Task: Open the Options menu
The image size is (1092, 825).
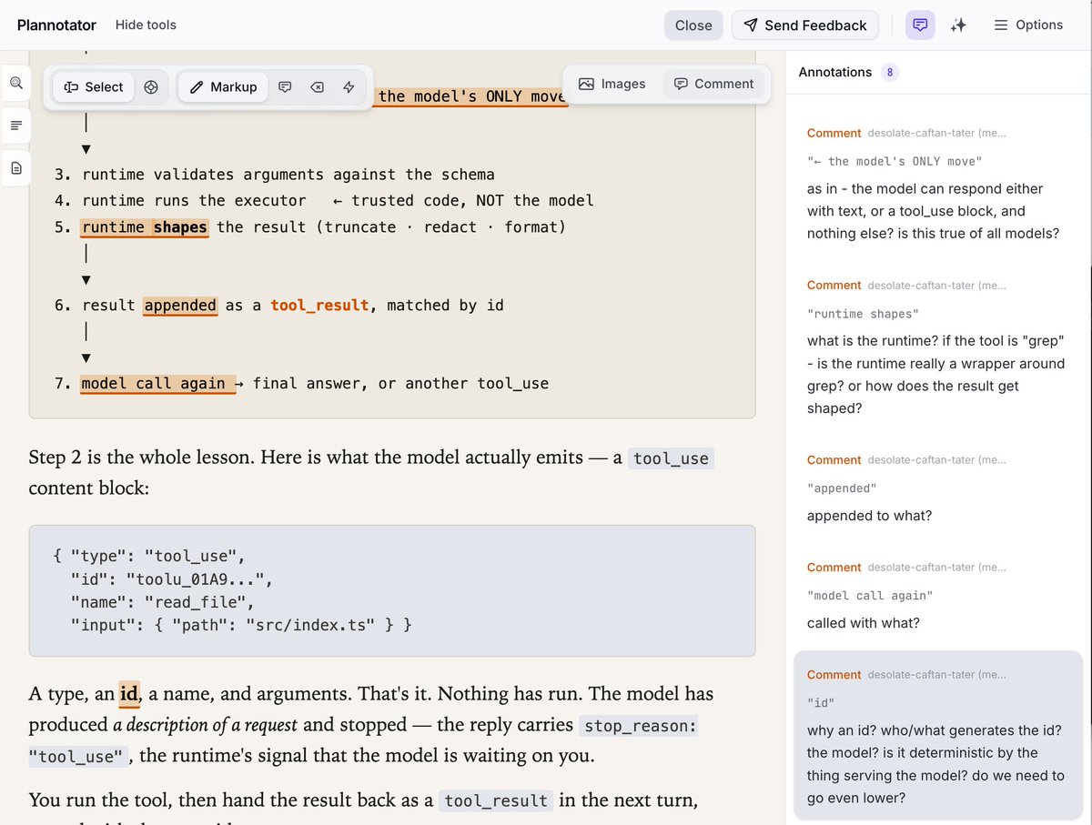Action: coord(1028,25)
